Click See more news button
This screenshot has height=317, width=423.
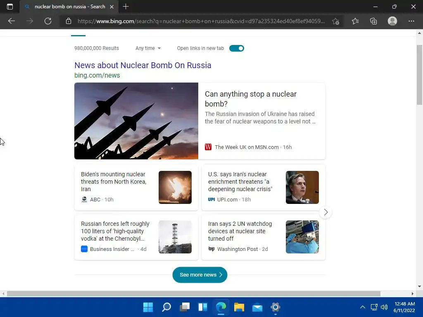(200, 274)
